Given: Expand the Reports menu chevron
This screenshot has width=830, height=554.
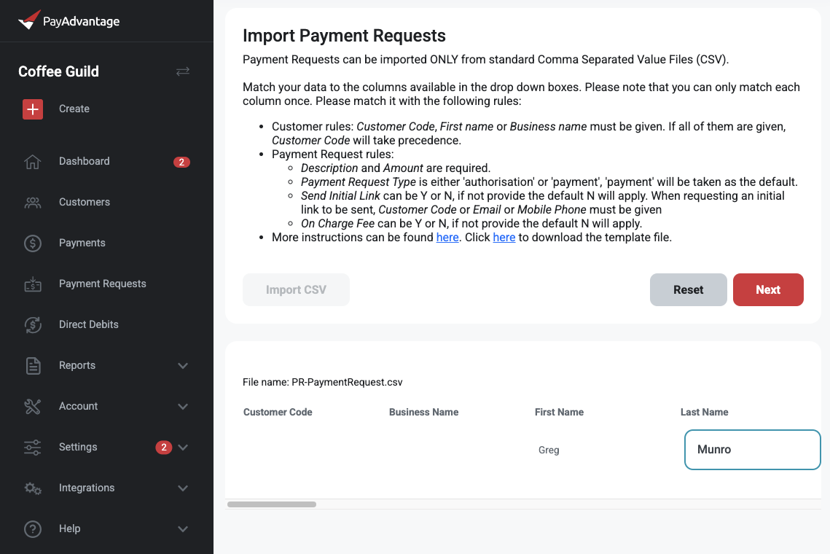Looking at the screenshot, I should (x=183, y=366).
